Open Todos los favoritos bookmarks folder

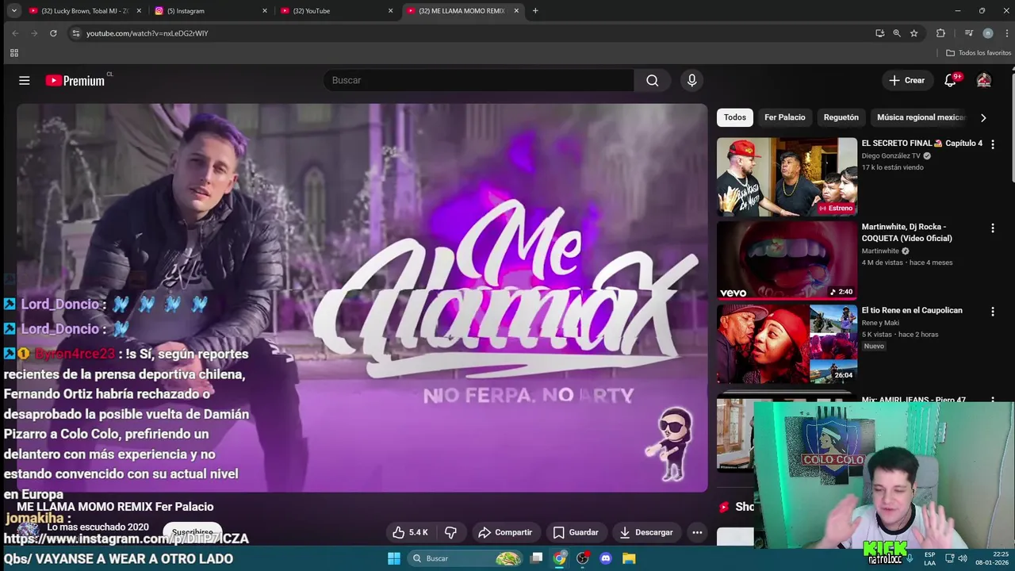(979, 52)
